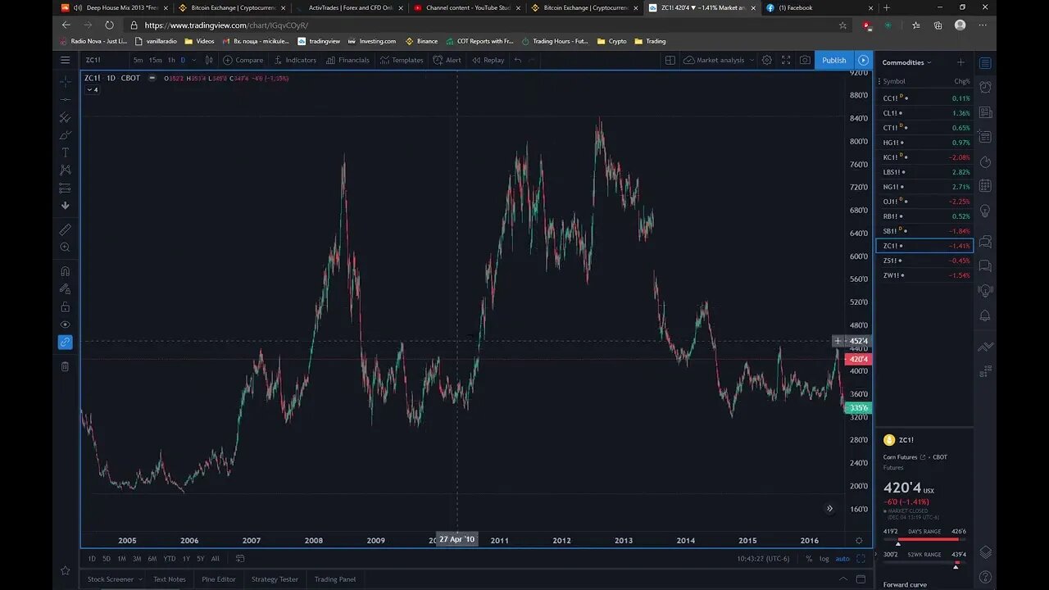Set the YTD date range
This screenshot has height=590, width=1049.
[x=169, y=559]
